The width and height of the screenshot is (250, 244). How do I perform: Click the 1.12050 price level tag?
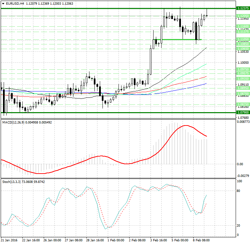pos(242,16)
